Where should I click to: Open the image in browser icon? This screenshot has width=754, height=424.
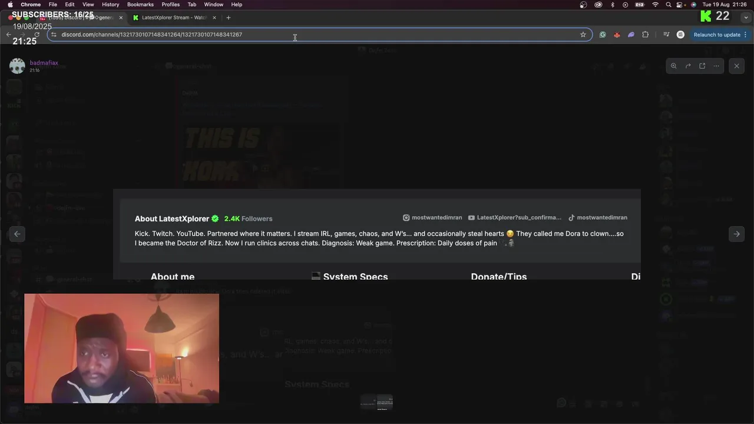(x=702, y=66)
